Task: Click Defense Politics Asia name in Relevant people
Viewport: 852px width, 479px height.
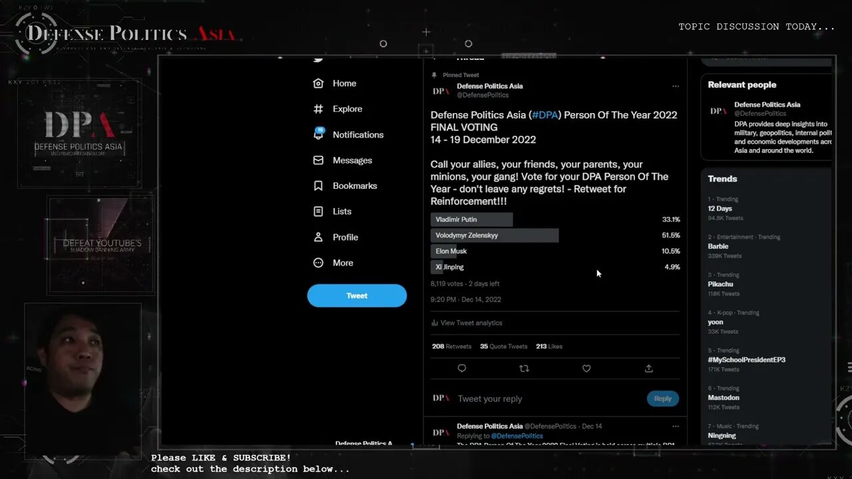Action: coord(767,104)
